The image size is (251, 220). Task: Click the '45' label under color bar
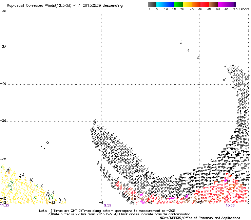point(226,9)
